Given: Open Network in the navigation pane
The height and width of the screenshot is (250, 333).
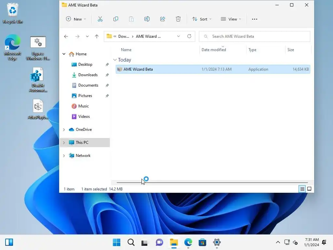Looking at the screenshot, I should 83,156.
